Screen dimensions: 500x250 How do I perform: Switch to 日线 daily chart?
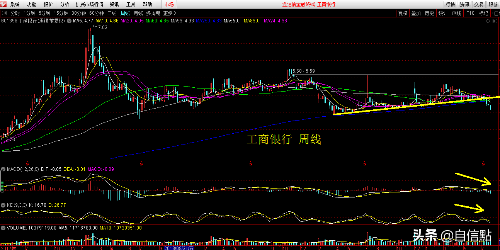pyautogui.click(x=112, y=13)
